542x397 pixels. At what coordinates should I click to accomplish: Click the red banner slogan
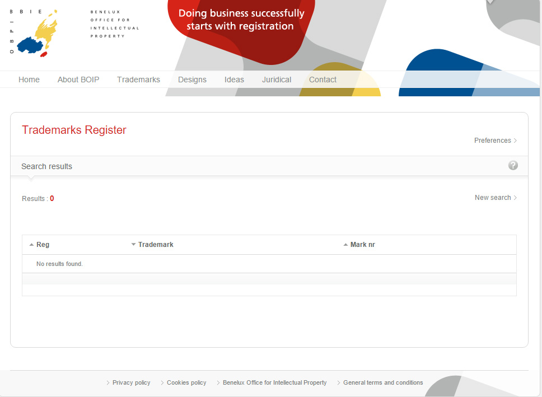point(241,20)
